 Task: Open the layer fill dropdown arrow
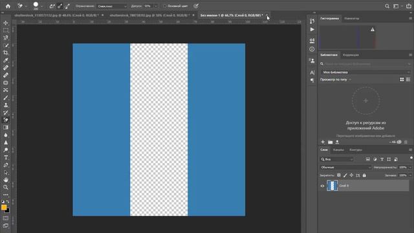[x=410, y=175]
